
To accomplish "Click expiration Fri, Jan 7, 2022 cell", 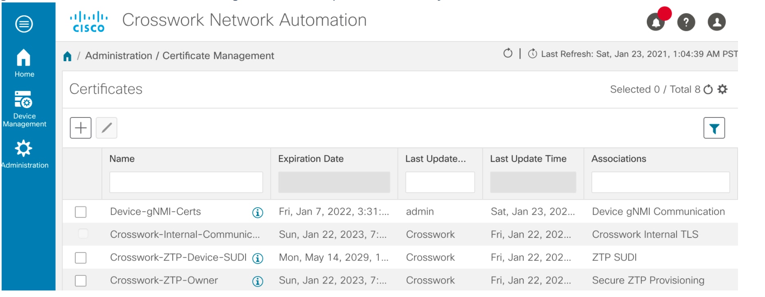I will tap(334, 212).
